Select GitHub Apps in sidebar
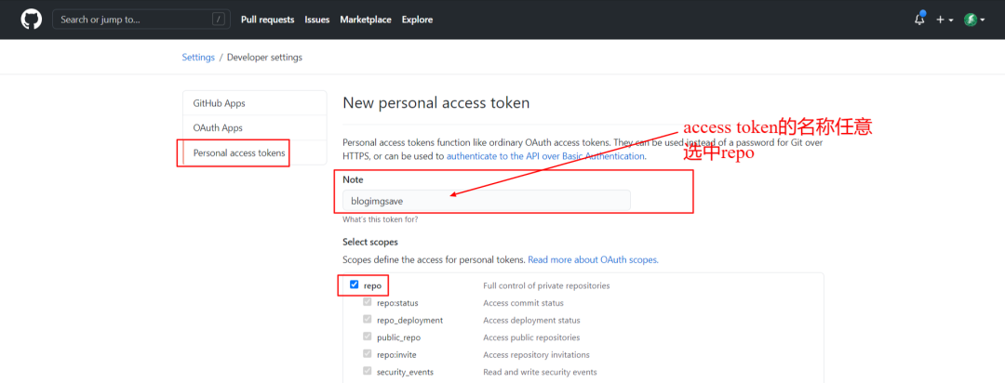The height and width of the screenshot is (383, 1005). (219, 103)
